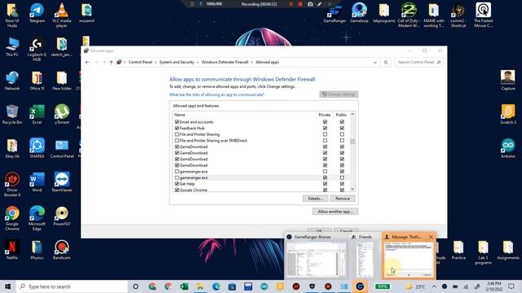The height and width of the screenshot is (293, 522).
Task: Stop the recording with the red square
Action: [x=300, y=4]
